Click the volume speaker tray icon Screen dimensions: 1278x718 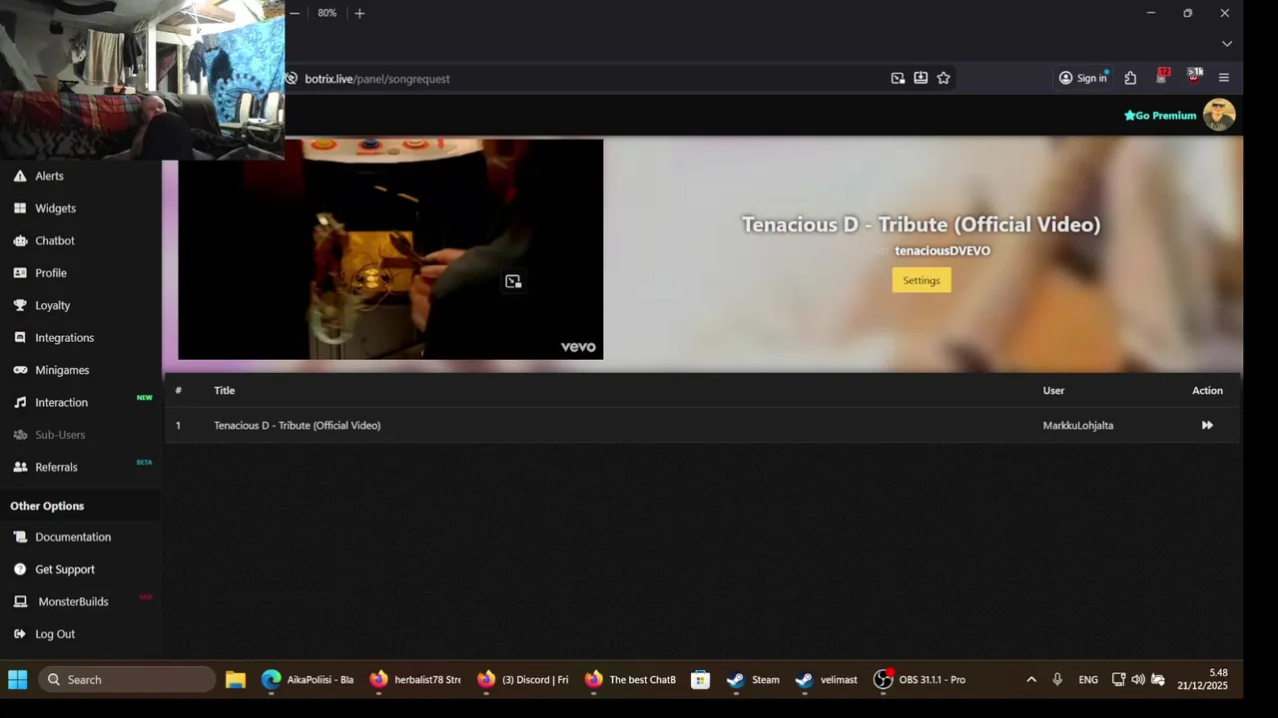(1138, 679)
